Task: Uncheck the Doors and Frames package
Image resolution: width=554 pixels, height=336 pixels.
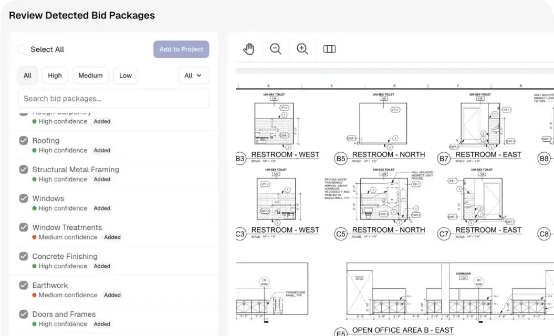Action: pyautogui.click(x=24, y=314)
